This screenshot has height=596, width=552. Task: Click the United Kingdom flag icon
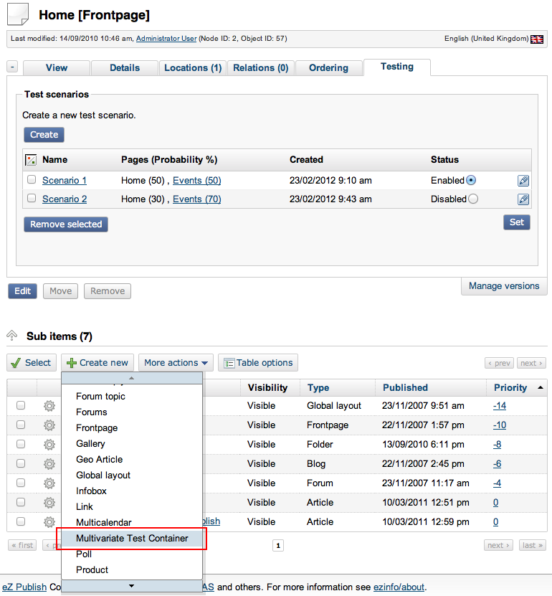pos(536,39)
